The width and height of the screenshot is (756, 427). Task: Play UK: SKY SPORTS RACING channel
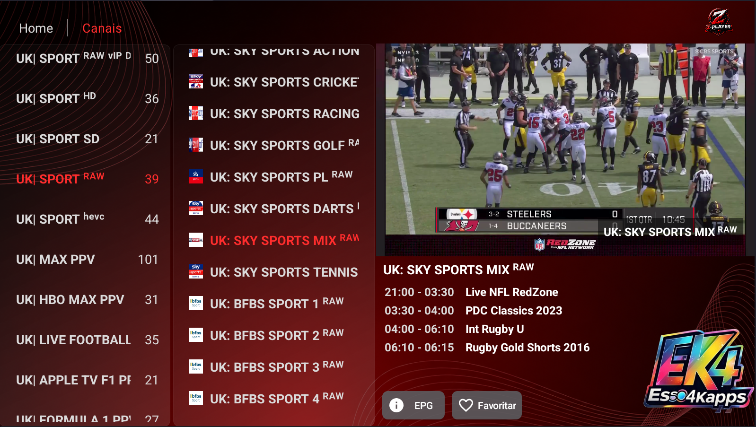(274, 113)
